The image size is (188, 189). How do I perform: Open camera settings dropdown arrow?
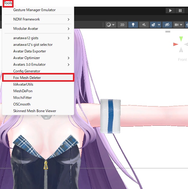pyautogui.click(x=181, y=25)
